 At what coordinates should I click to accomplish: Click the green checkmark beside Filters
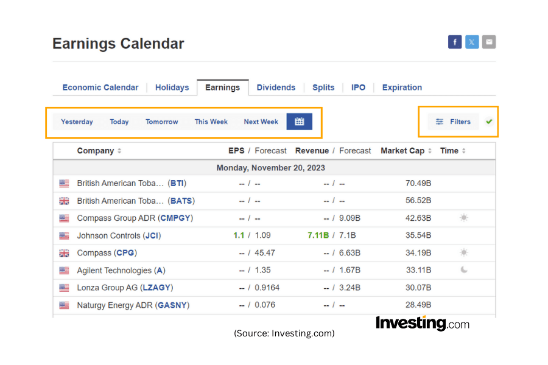(489, 121)
